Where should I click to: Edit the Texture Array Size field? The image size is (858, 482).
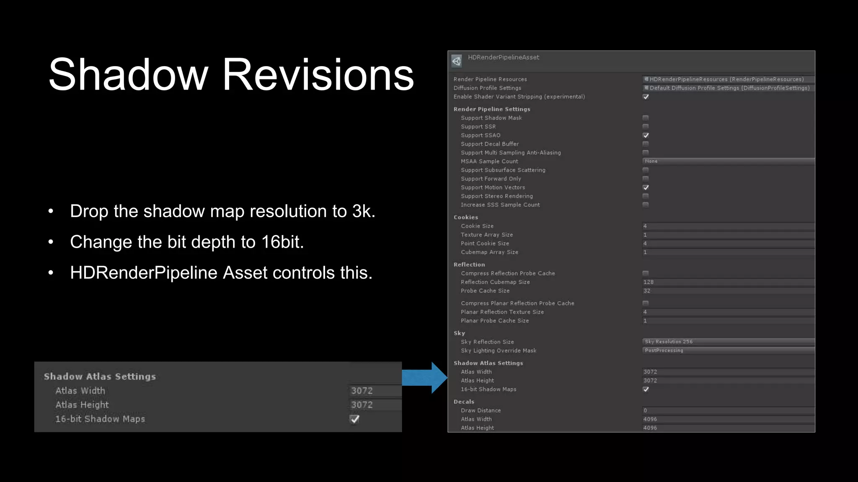click(729, 235)
